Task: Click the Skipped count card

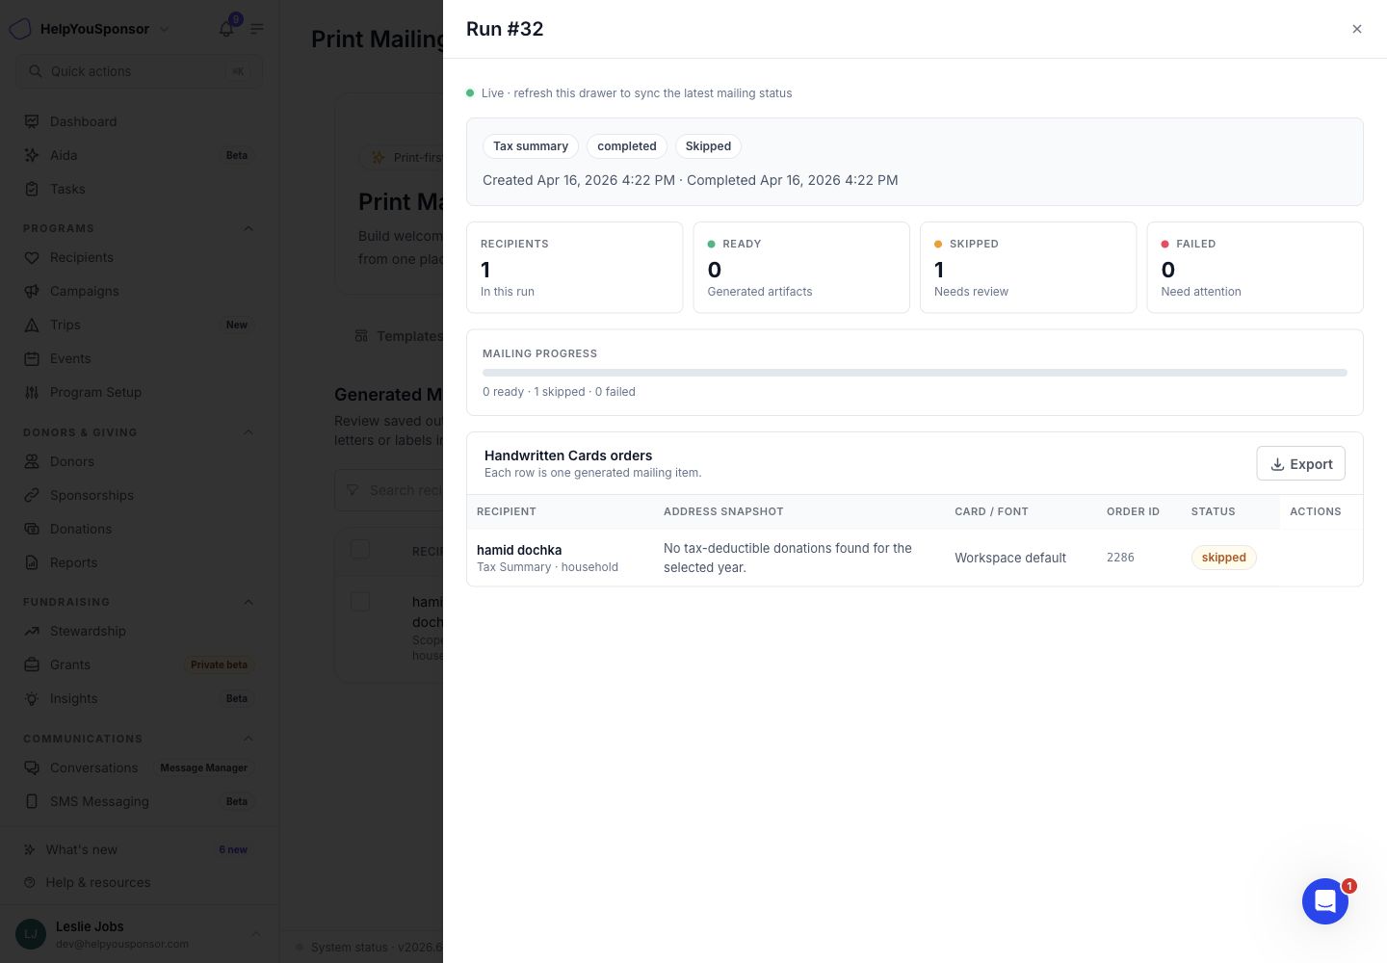Action: click(x=1028, y=268)
